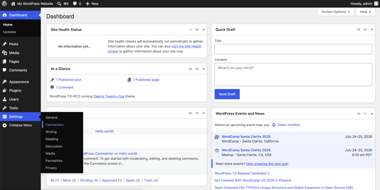
Task: Move the Quick Draft box down
Action: coord(365,30)
